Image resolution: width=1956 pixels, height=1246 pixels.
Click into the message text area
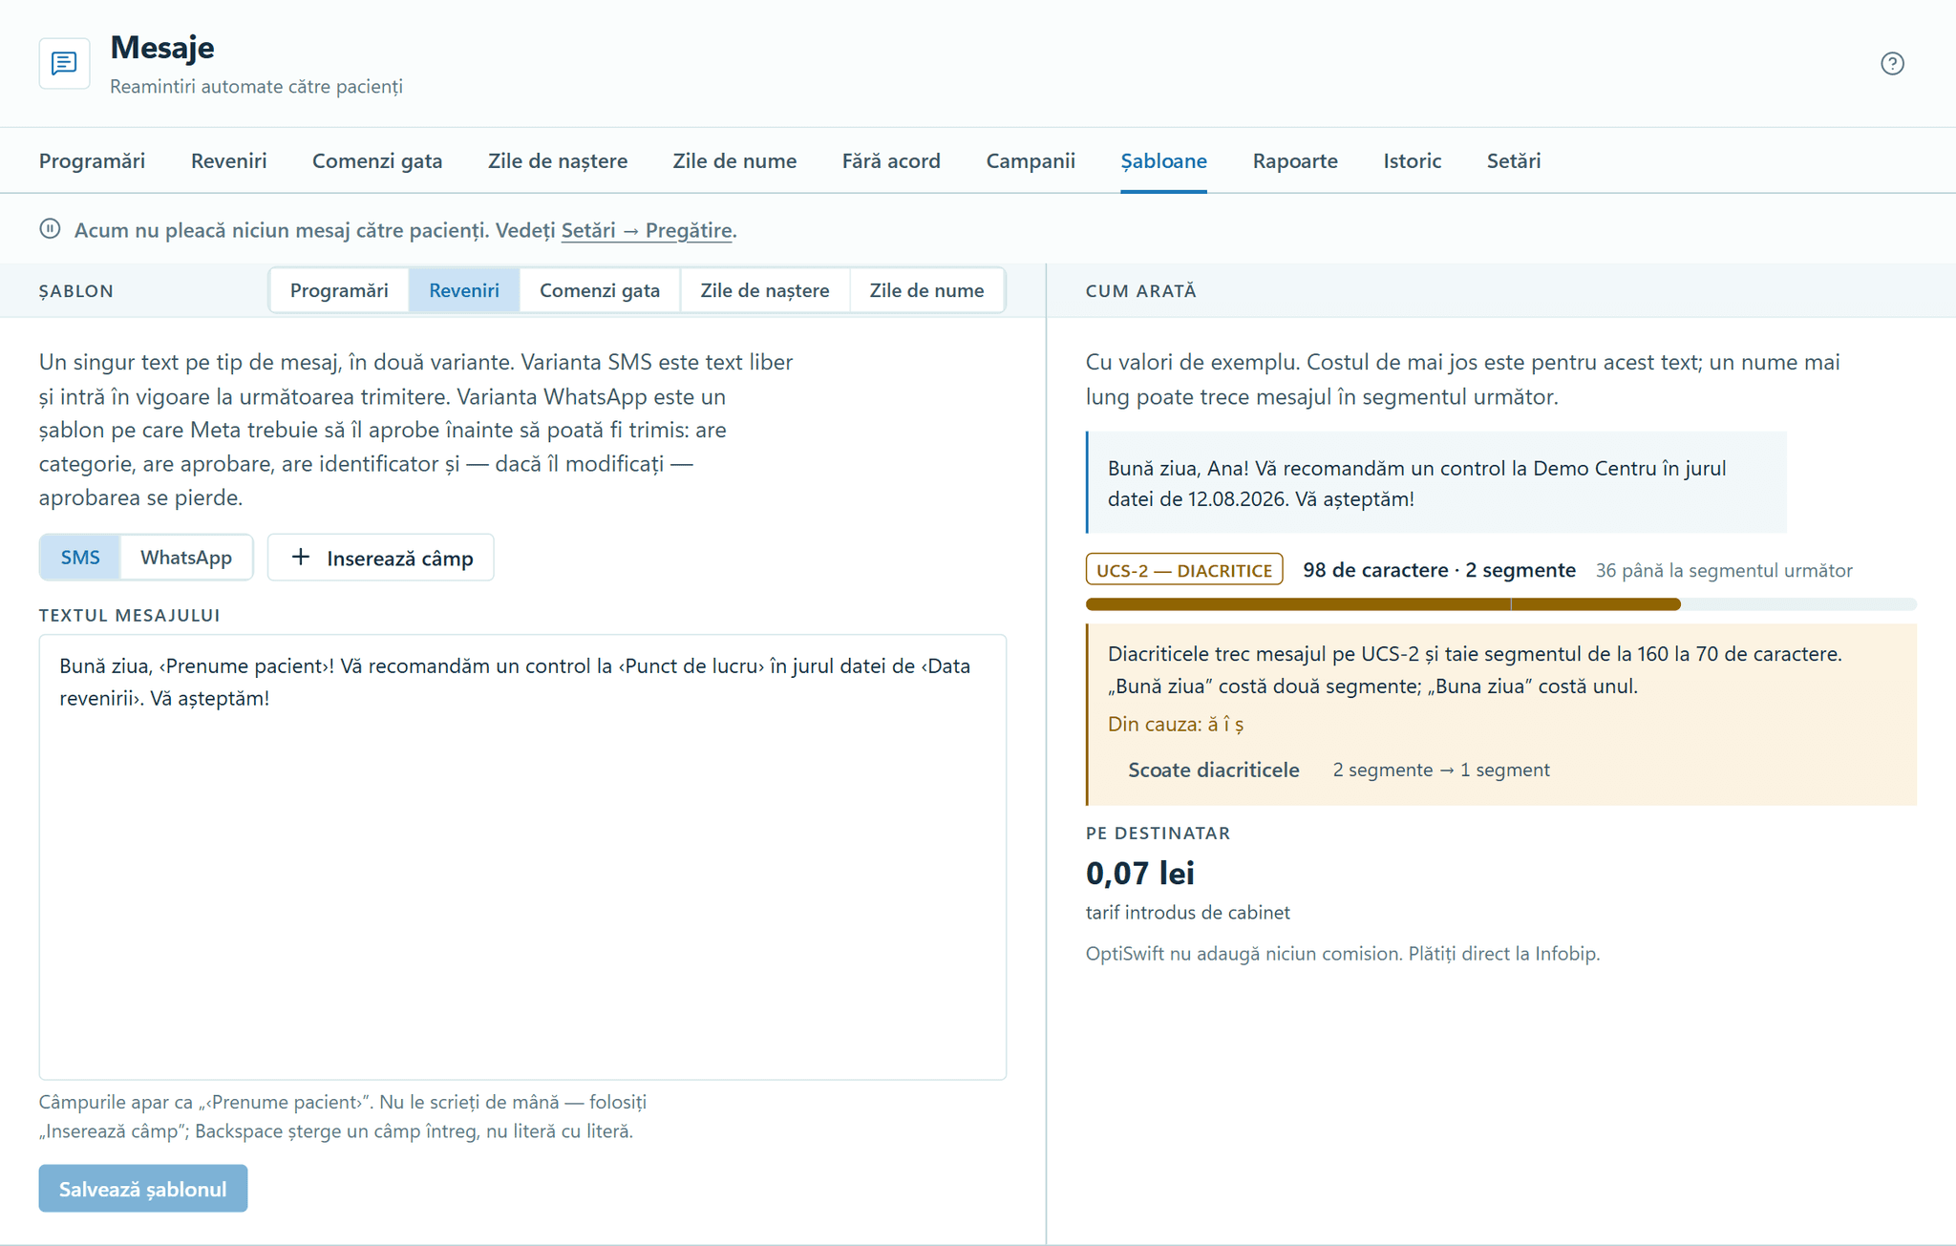coord(522,856)
